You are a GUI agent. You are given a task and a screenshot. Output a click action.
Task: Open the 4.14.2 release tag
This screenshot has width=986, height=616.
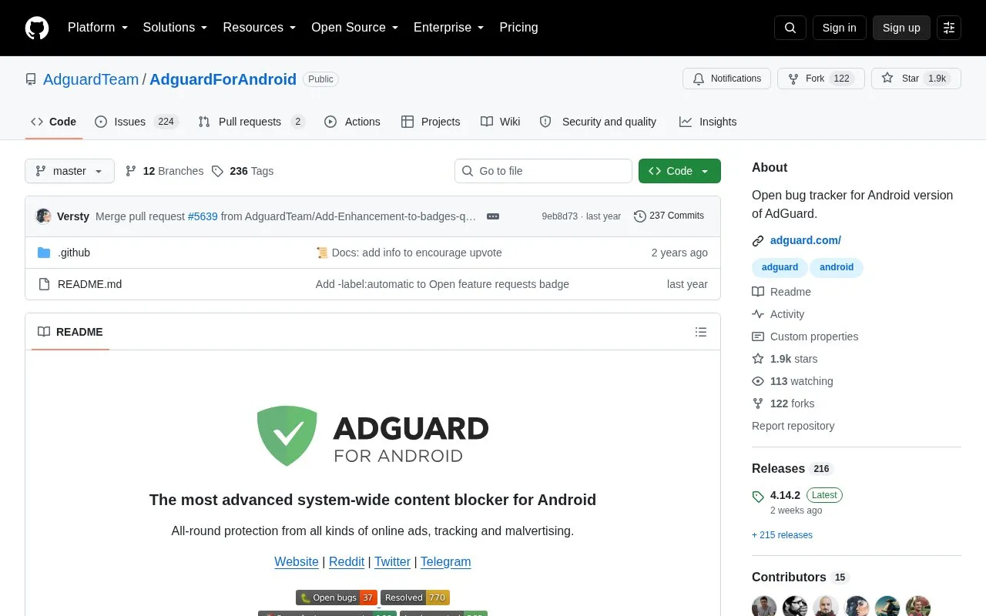click(x=785, y=495)
